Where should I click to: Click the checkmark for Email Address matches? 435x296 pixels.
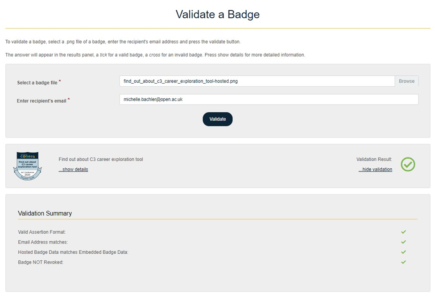coord(403,242)
